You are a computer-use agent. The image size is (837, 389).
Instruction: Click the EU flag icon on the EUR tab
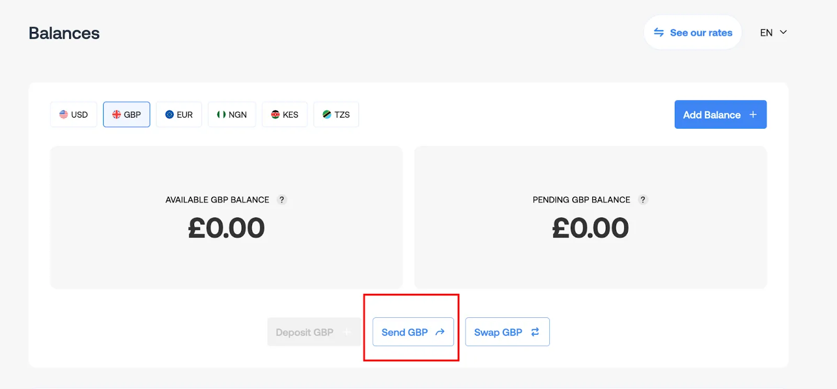coord(169,115)
